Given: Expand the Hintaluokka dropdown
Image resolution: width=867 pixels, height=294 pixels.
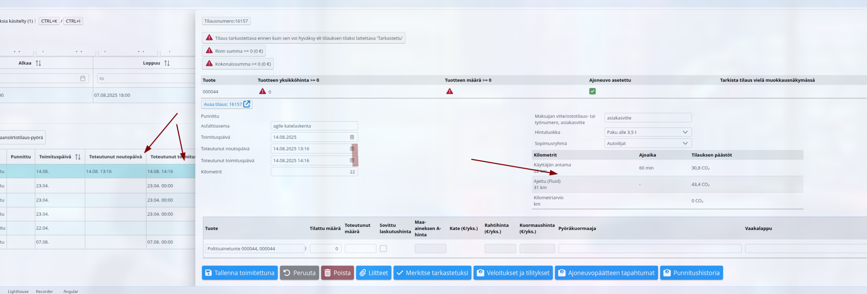Looking at the screenshot, I should pyautogui.click(x=684, y=132).
